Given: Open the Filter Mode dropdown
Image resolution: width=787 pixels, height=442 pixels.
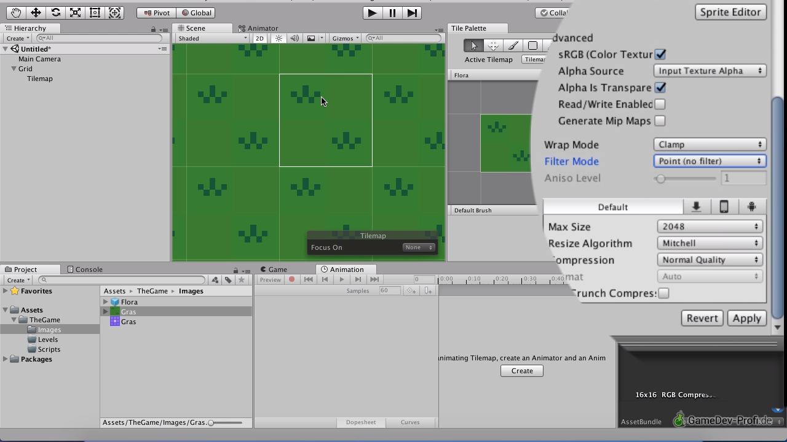Looking at the screenshot, I should (x=709, y=161).
